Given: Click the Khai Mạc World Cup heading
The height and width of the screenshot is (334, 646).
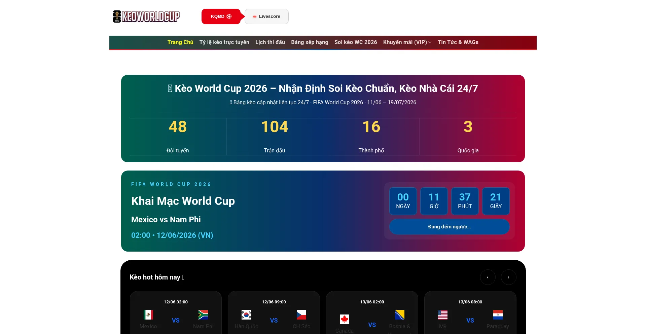Looking at the screenshot, I should tap(183, 201).
